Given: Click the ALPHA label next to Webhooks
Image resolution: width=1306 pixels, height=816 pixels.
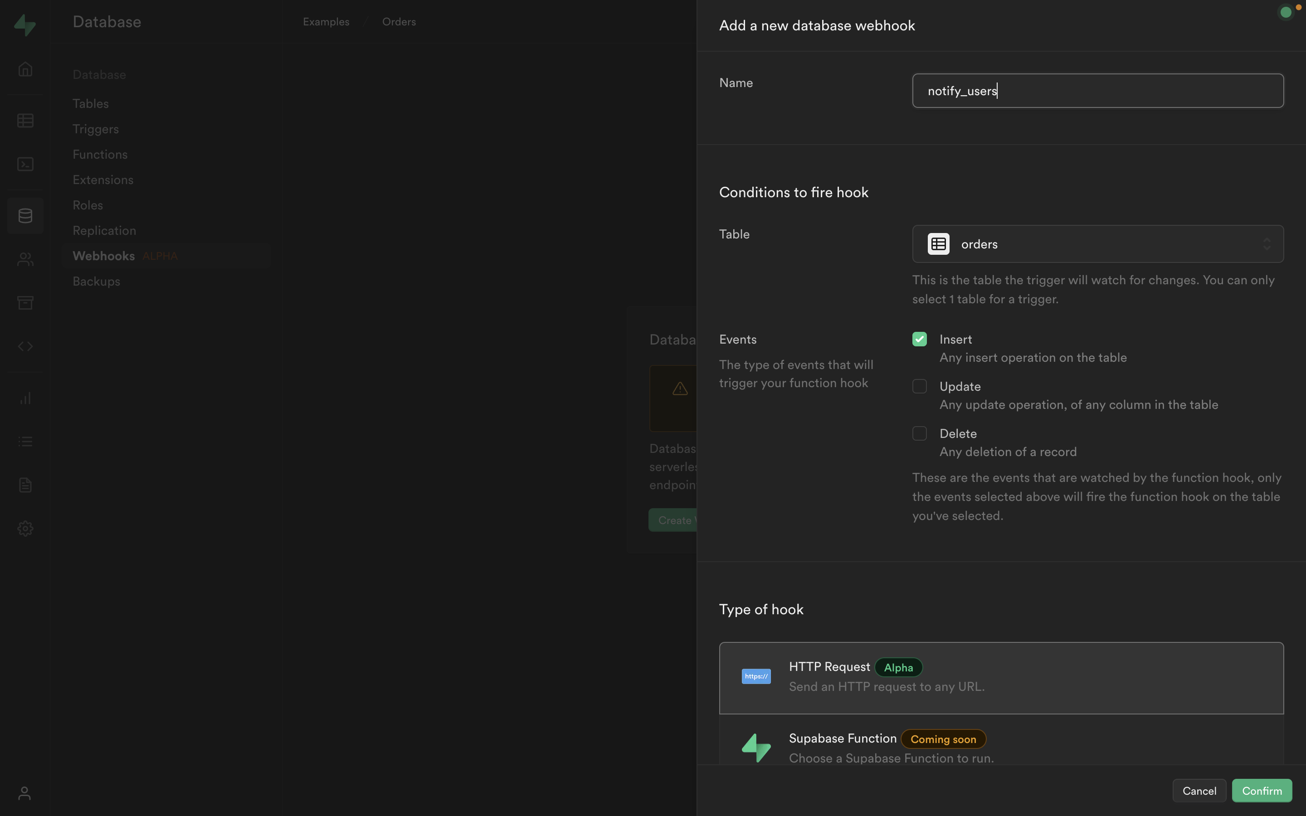Looking at the screenshot, I should (160, 256).
